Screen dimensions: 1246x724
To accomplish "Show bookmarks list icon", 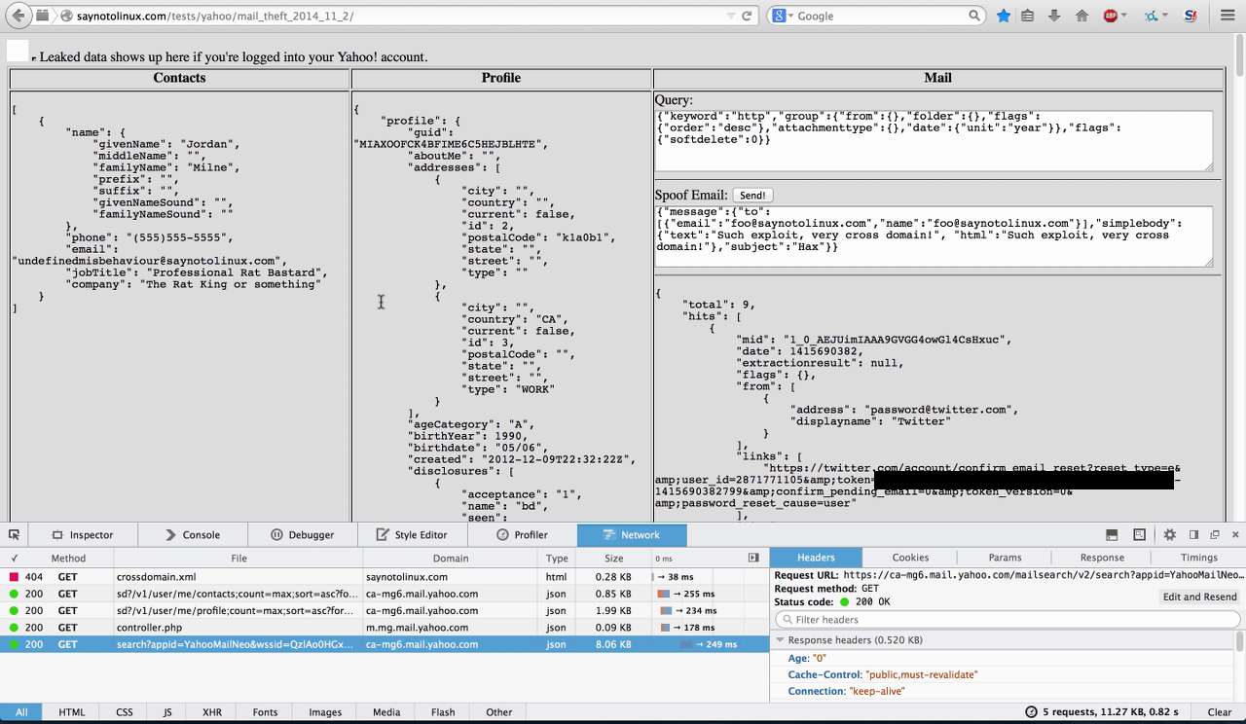I will [1028, 16].
